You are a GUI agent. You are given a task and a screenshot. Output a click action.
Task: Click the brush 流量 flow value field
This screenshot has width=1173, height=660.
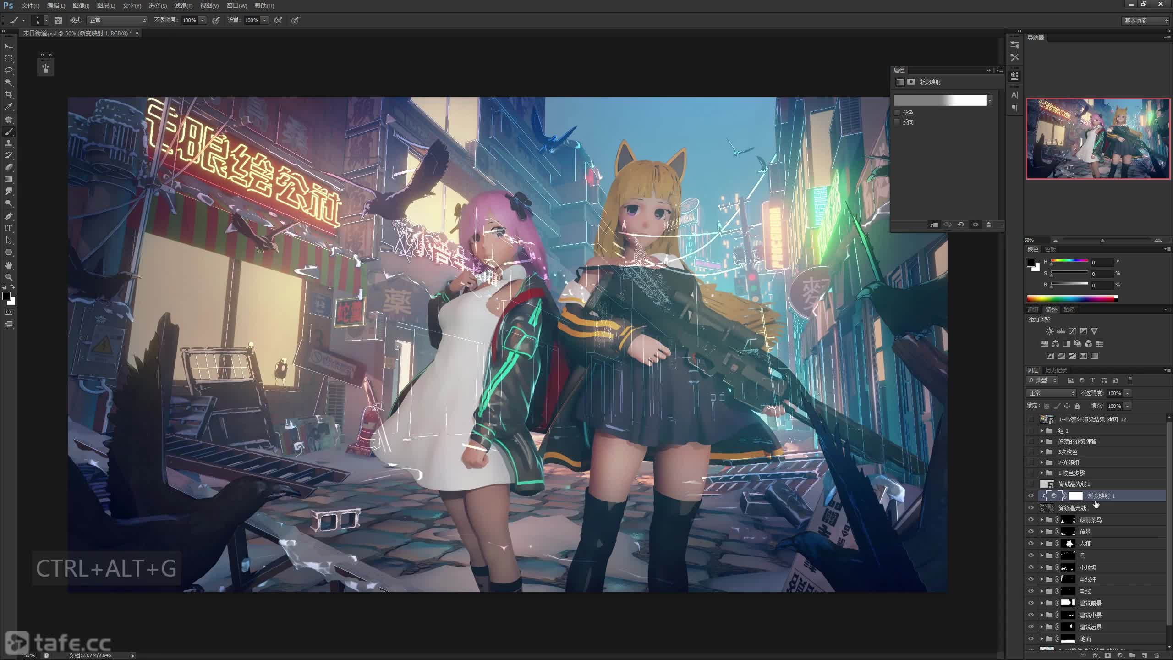[252, 20]
